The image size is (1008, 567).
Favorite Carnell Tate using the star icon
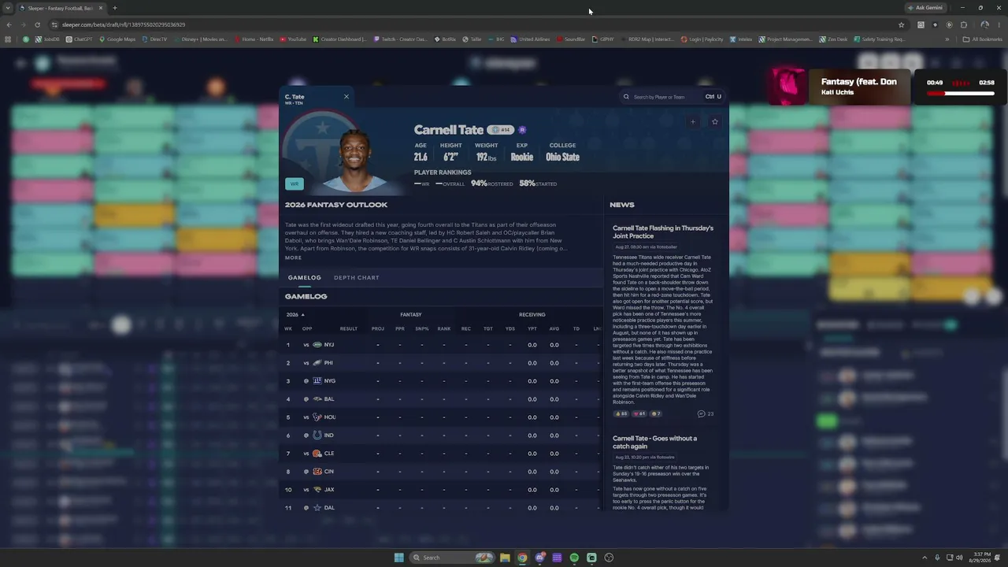(715, 122)
